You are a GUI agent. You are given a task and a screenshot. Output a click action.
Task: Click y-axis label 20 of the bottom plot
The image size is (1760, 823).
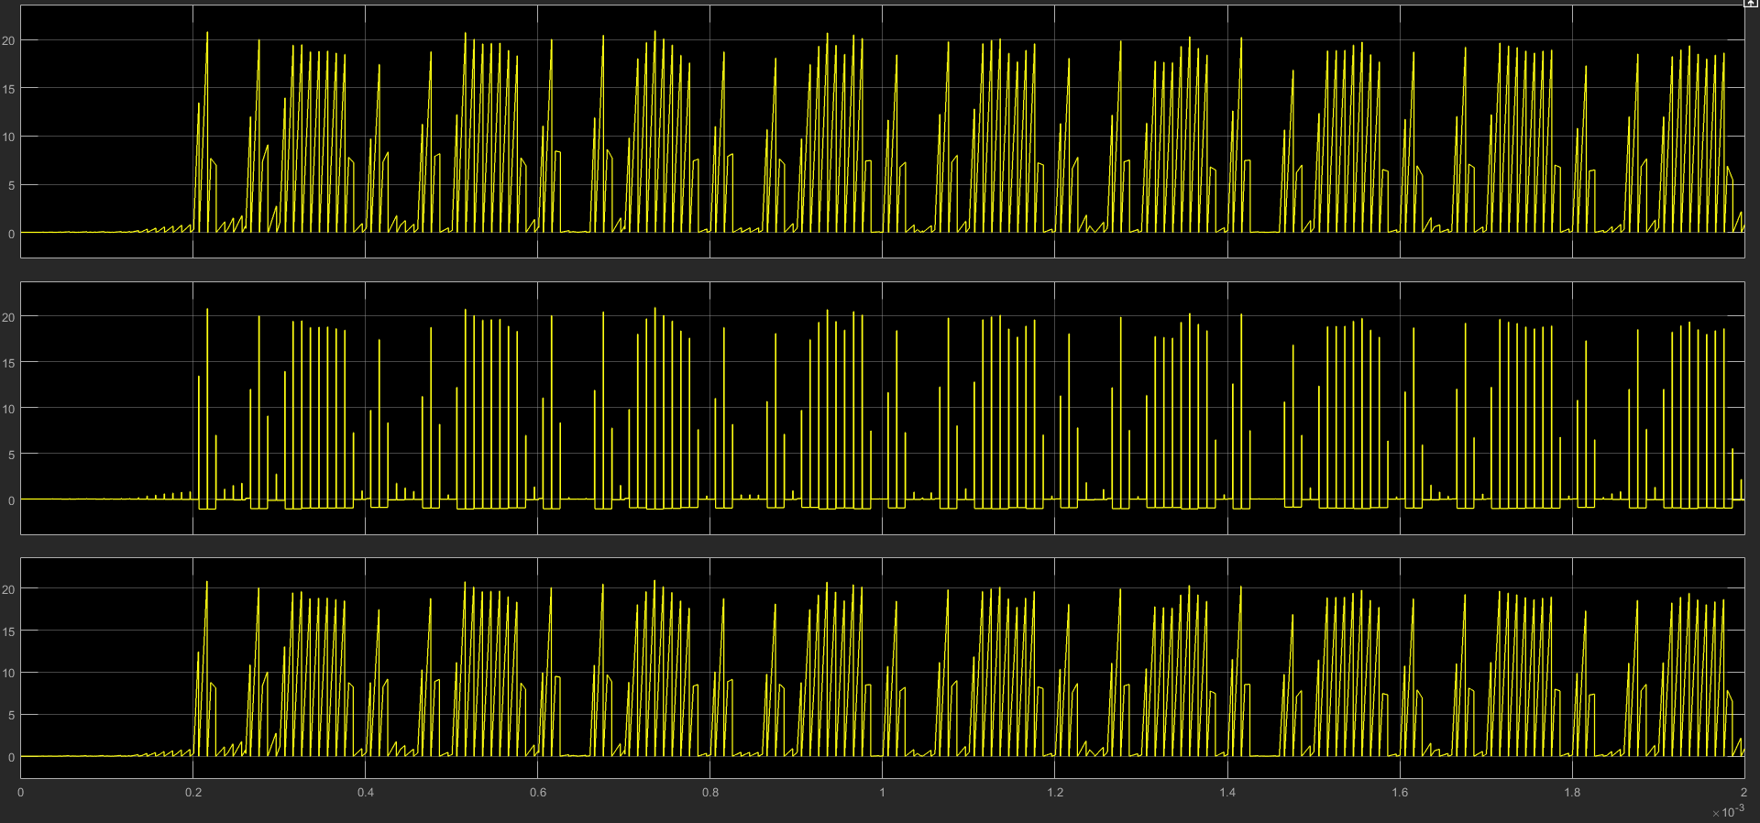tap(9, 589)
